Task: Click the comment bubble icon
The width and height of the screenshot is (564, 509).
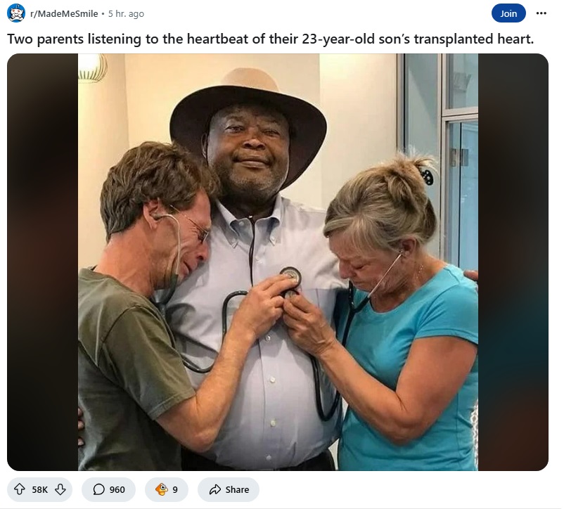Action: (x=98, y=489)
